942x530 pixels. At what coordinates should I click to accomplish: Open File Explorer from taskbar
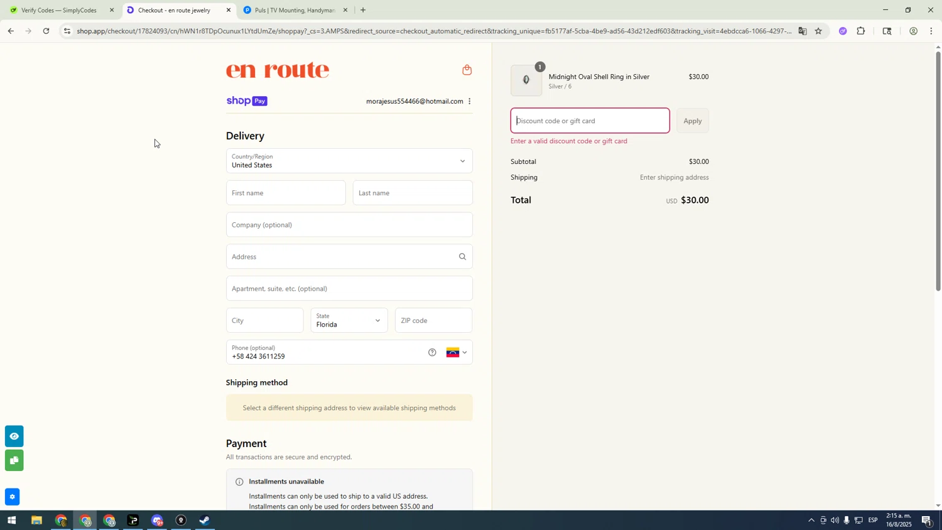click(36, 521)
